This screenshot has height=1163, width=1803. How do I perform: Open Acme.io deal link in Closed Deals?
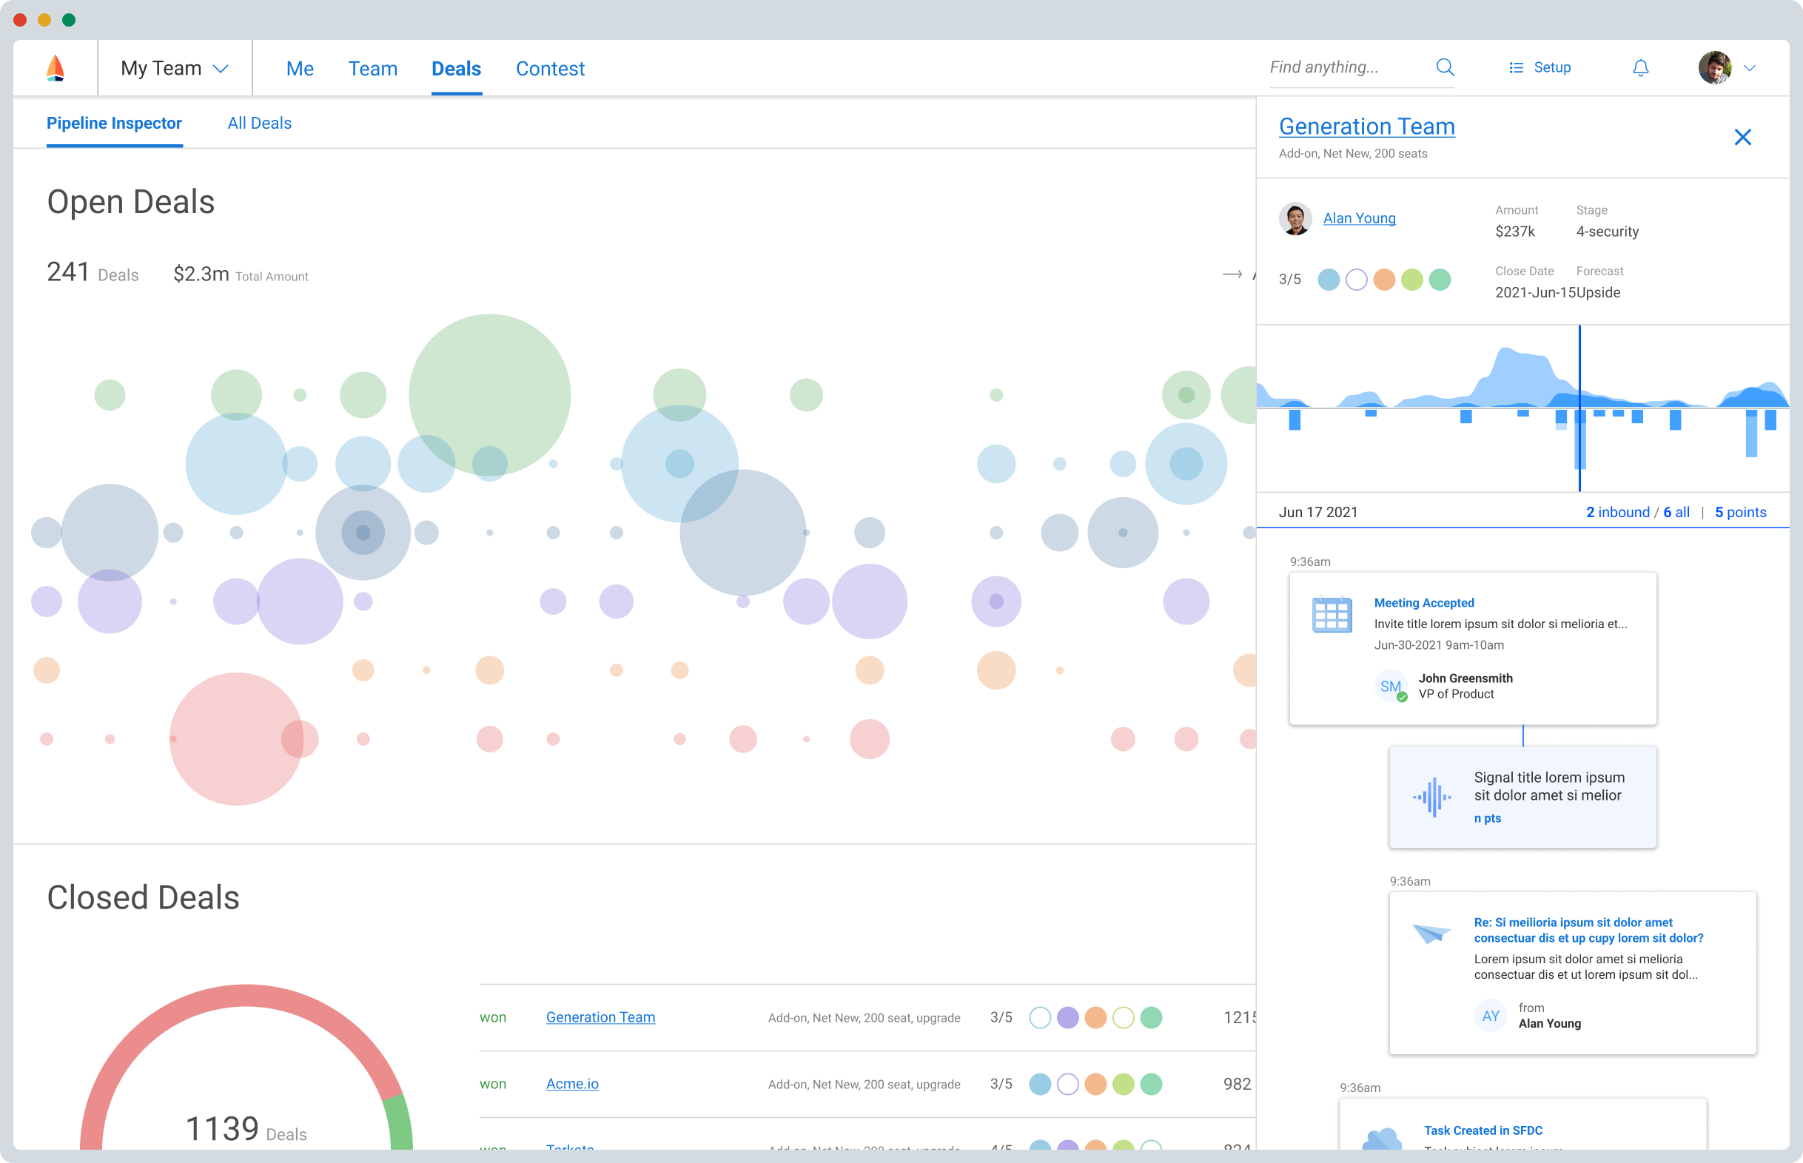tap(572, 1084)
